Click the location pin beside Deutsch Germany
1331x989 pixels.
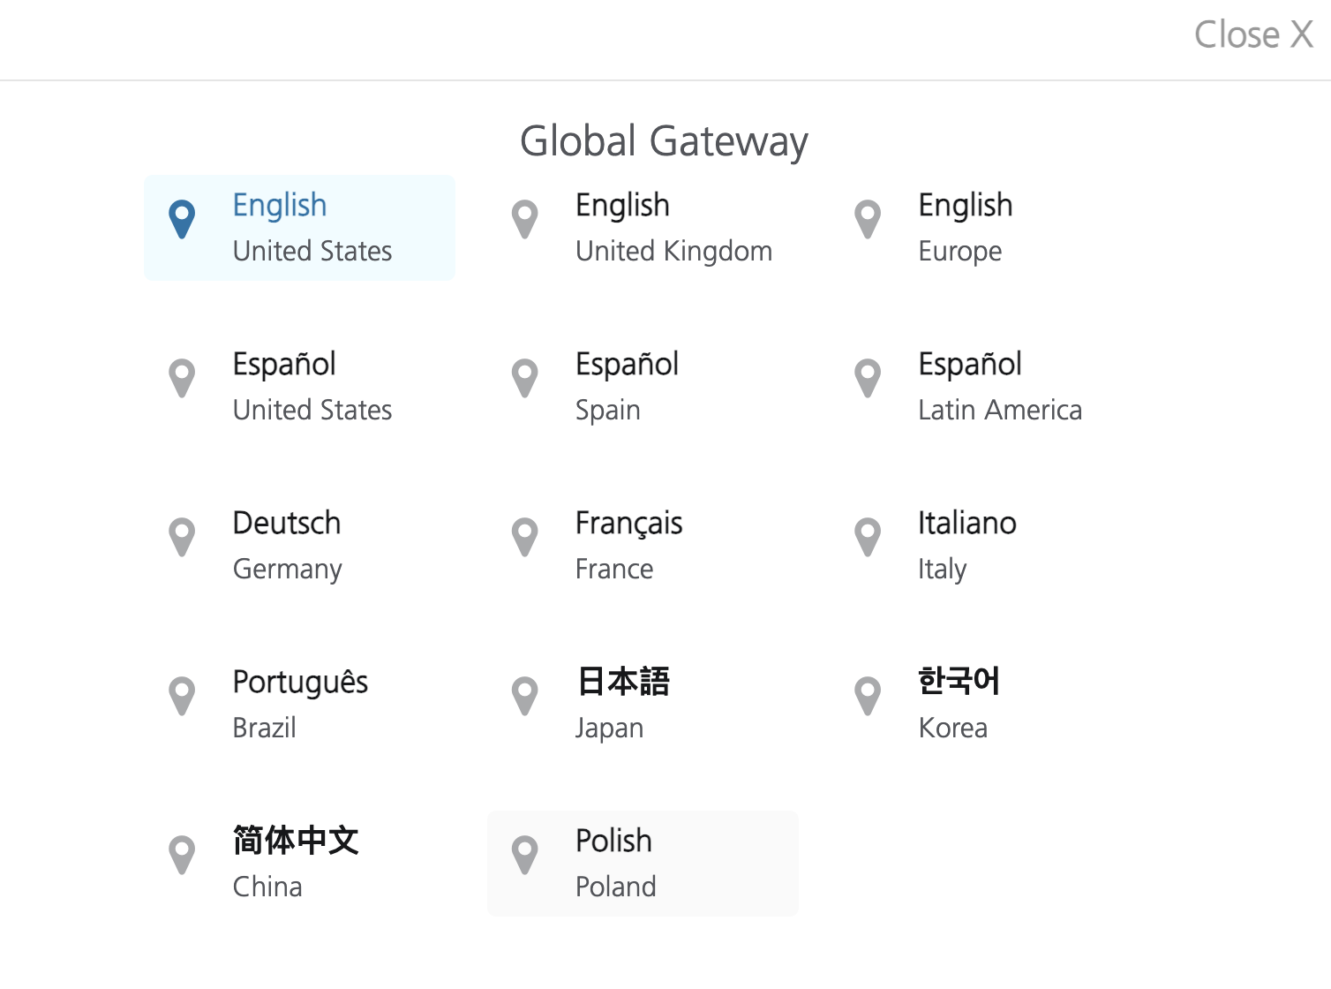click(x=182, y=538)
